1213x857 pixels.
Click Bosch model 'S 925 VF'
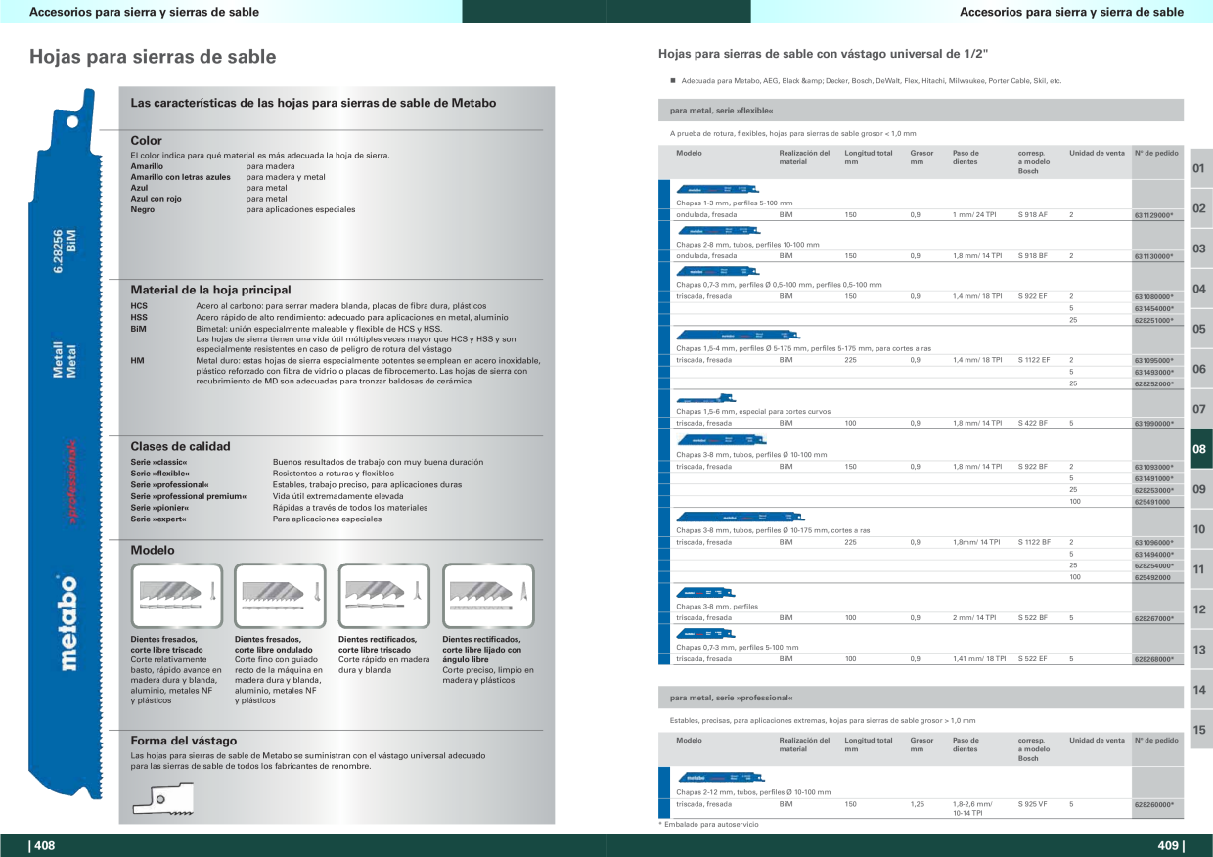[1032, 804]
